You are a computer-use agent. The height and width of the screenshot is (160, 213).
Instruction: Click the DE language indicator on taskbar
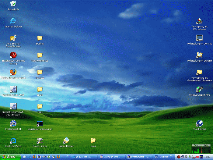pyautogui.click(x=156, y=157)
